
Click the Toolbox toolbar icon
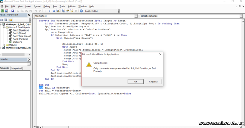point(76,11)
